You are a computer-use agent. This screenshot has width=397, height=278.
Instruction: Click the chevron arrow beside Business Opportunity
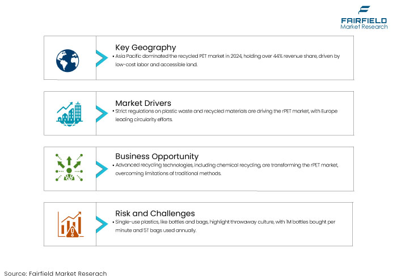click(102, 169)
